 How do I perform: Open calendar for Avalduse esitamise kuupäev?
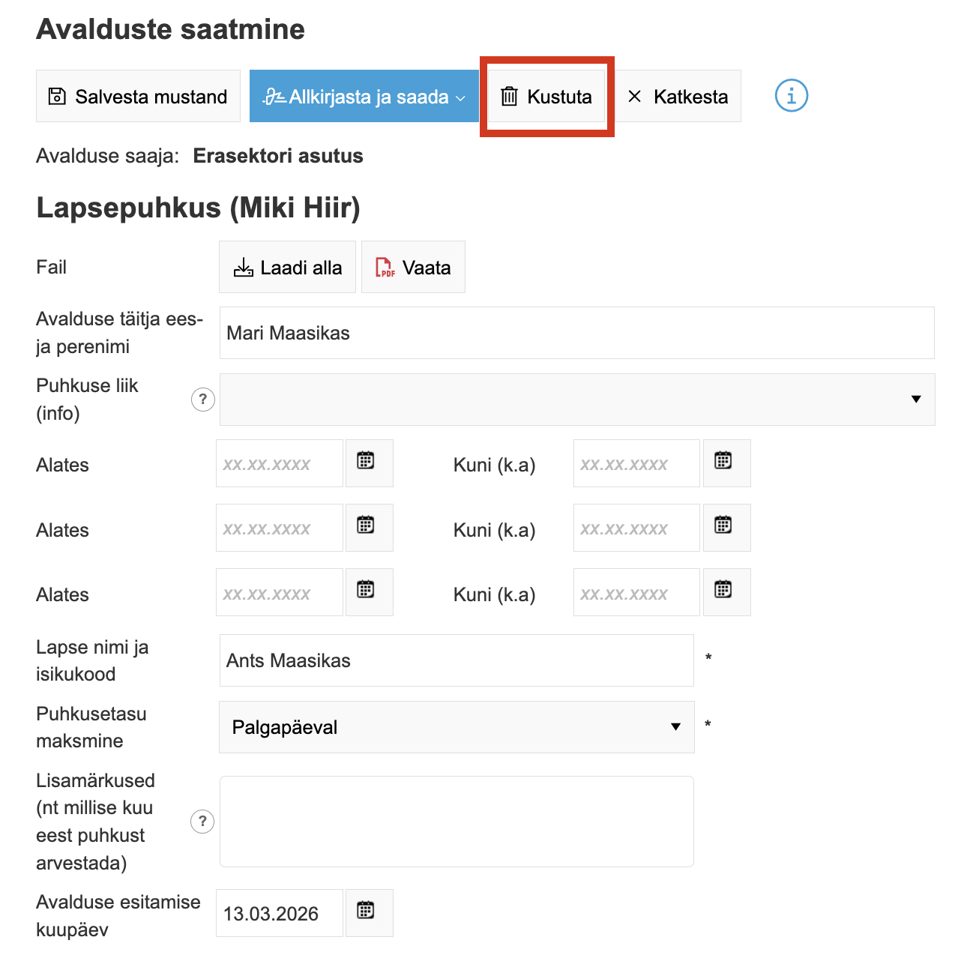[366, 913]
